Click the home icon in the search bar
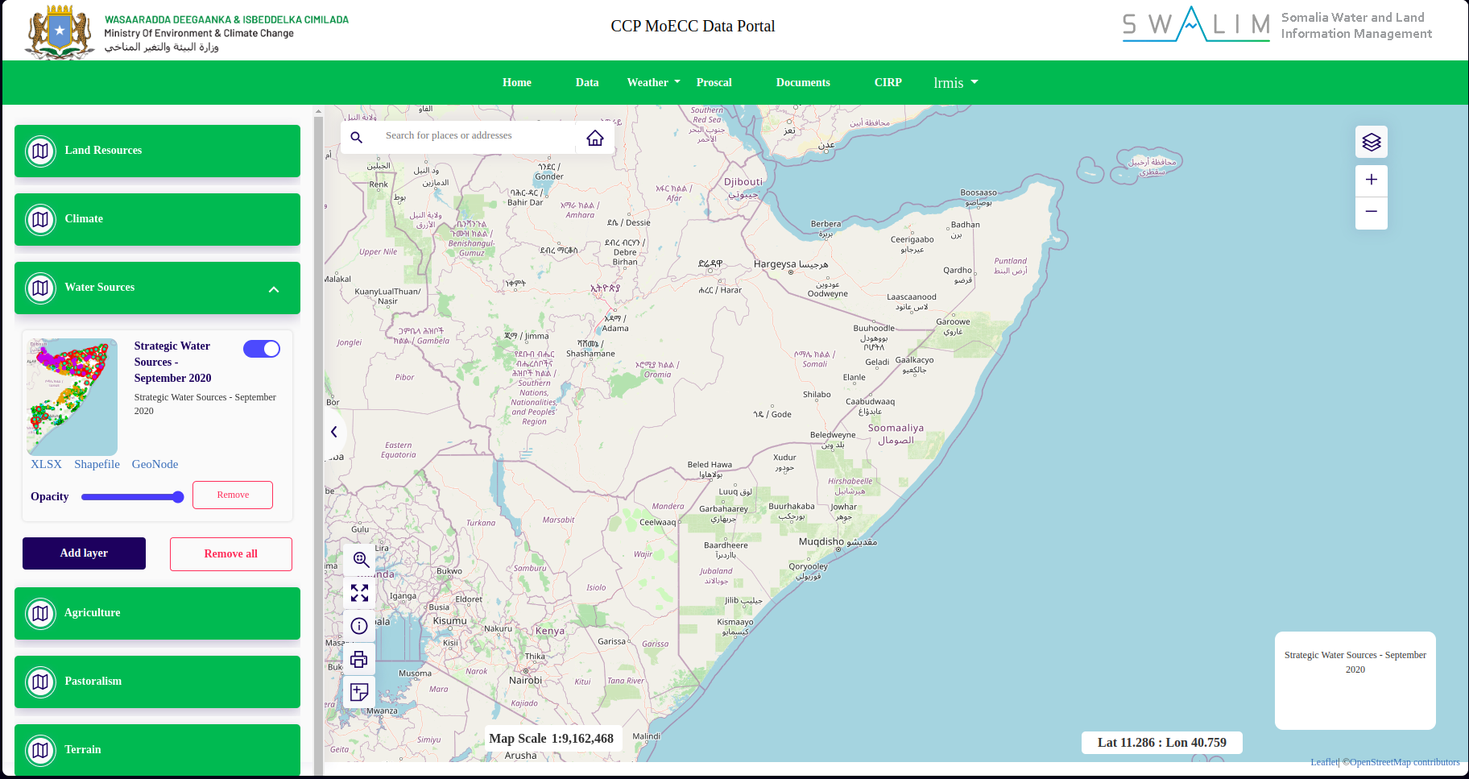The image size is (1469, 779). pos(595,137)
